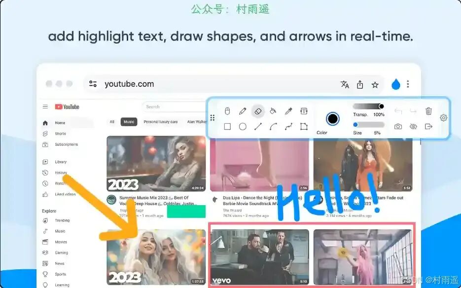Open Summer Music Mix 2023 video thumbnail
This screenshot has width=461, height=288.
tap(156, 164)
